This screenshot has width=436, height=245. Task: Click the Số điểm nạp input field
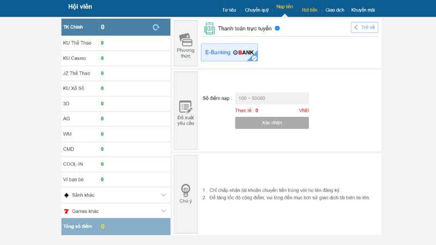[x=271, y=99]
